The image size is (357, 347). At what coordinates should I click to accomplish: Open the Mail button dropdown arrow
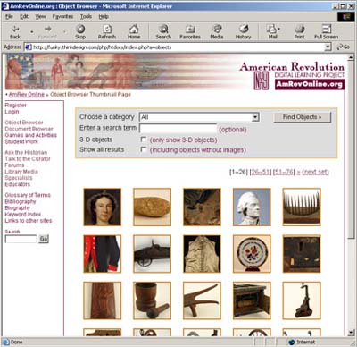[279, 30]
